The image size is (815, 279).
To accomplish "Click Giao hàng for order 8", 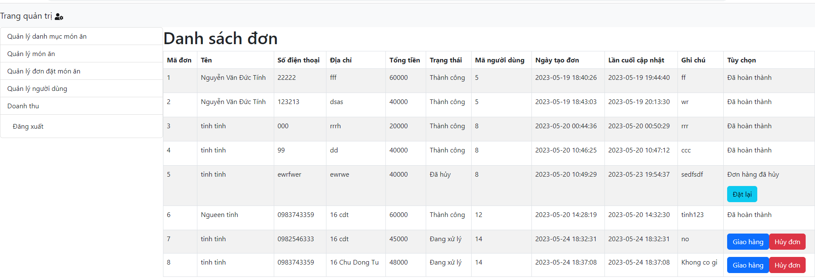I will (748, 265).
